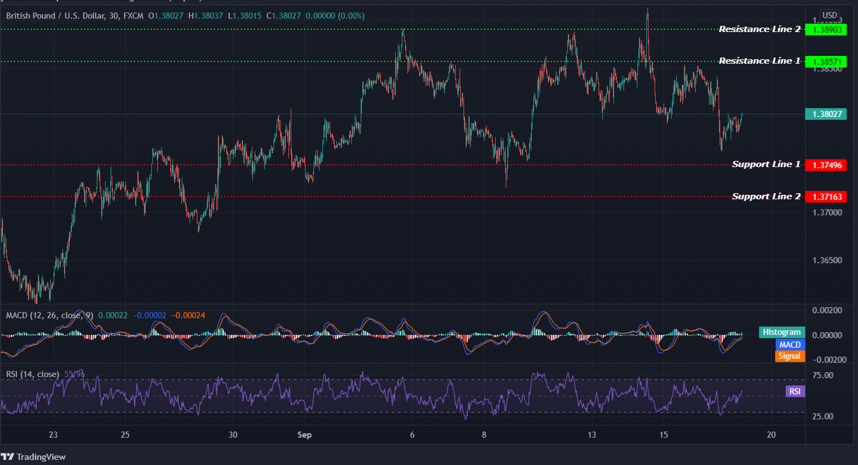Click the 6 date label on time axis
This screenshot has width=858, height=465.
pos(412,435)
